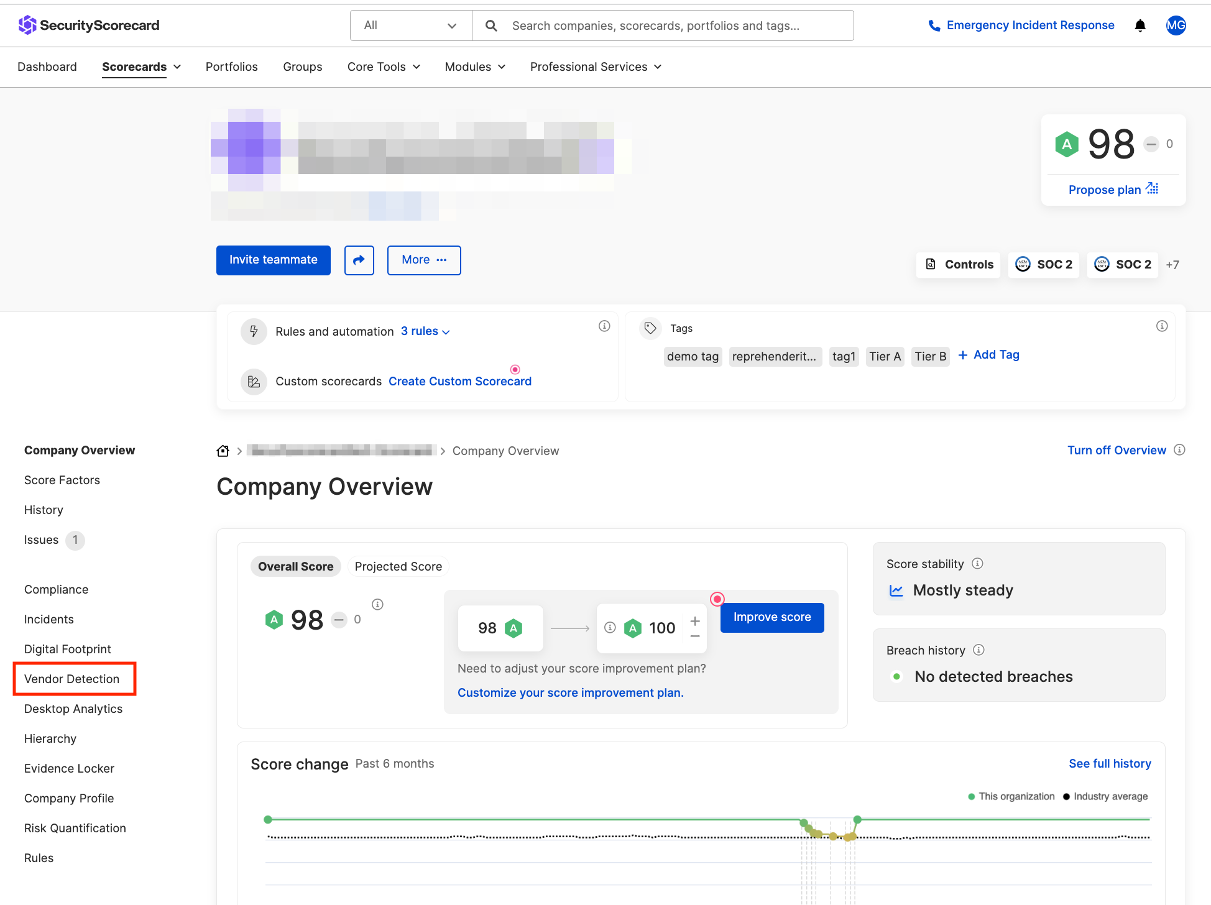The width and height of the screenshot is (1211, 905).
Task: Open info icon next to overall score 98
Action: (377, 604)
